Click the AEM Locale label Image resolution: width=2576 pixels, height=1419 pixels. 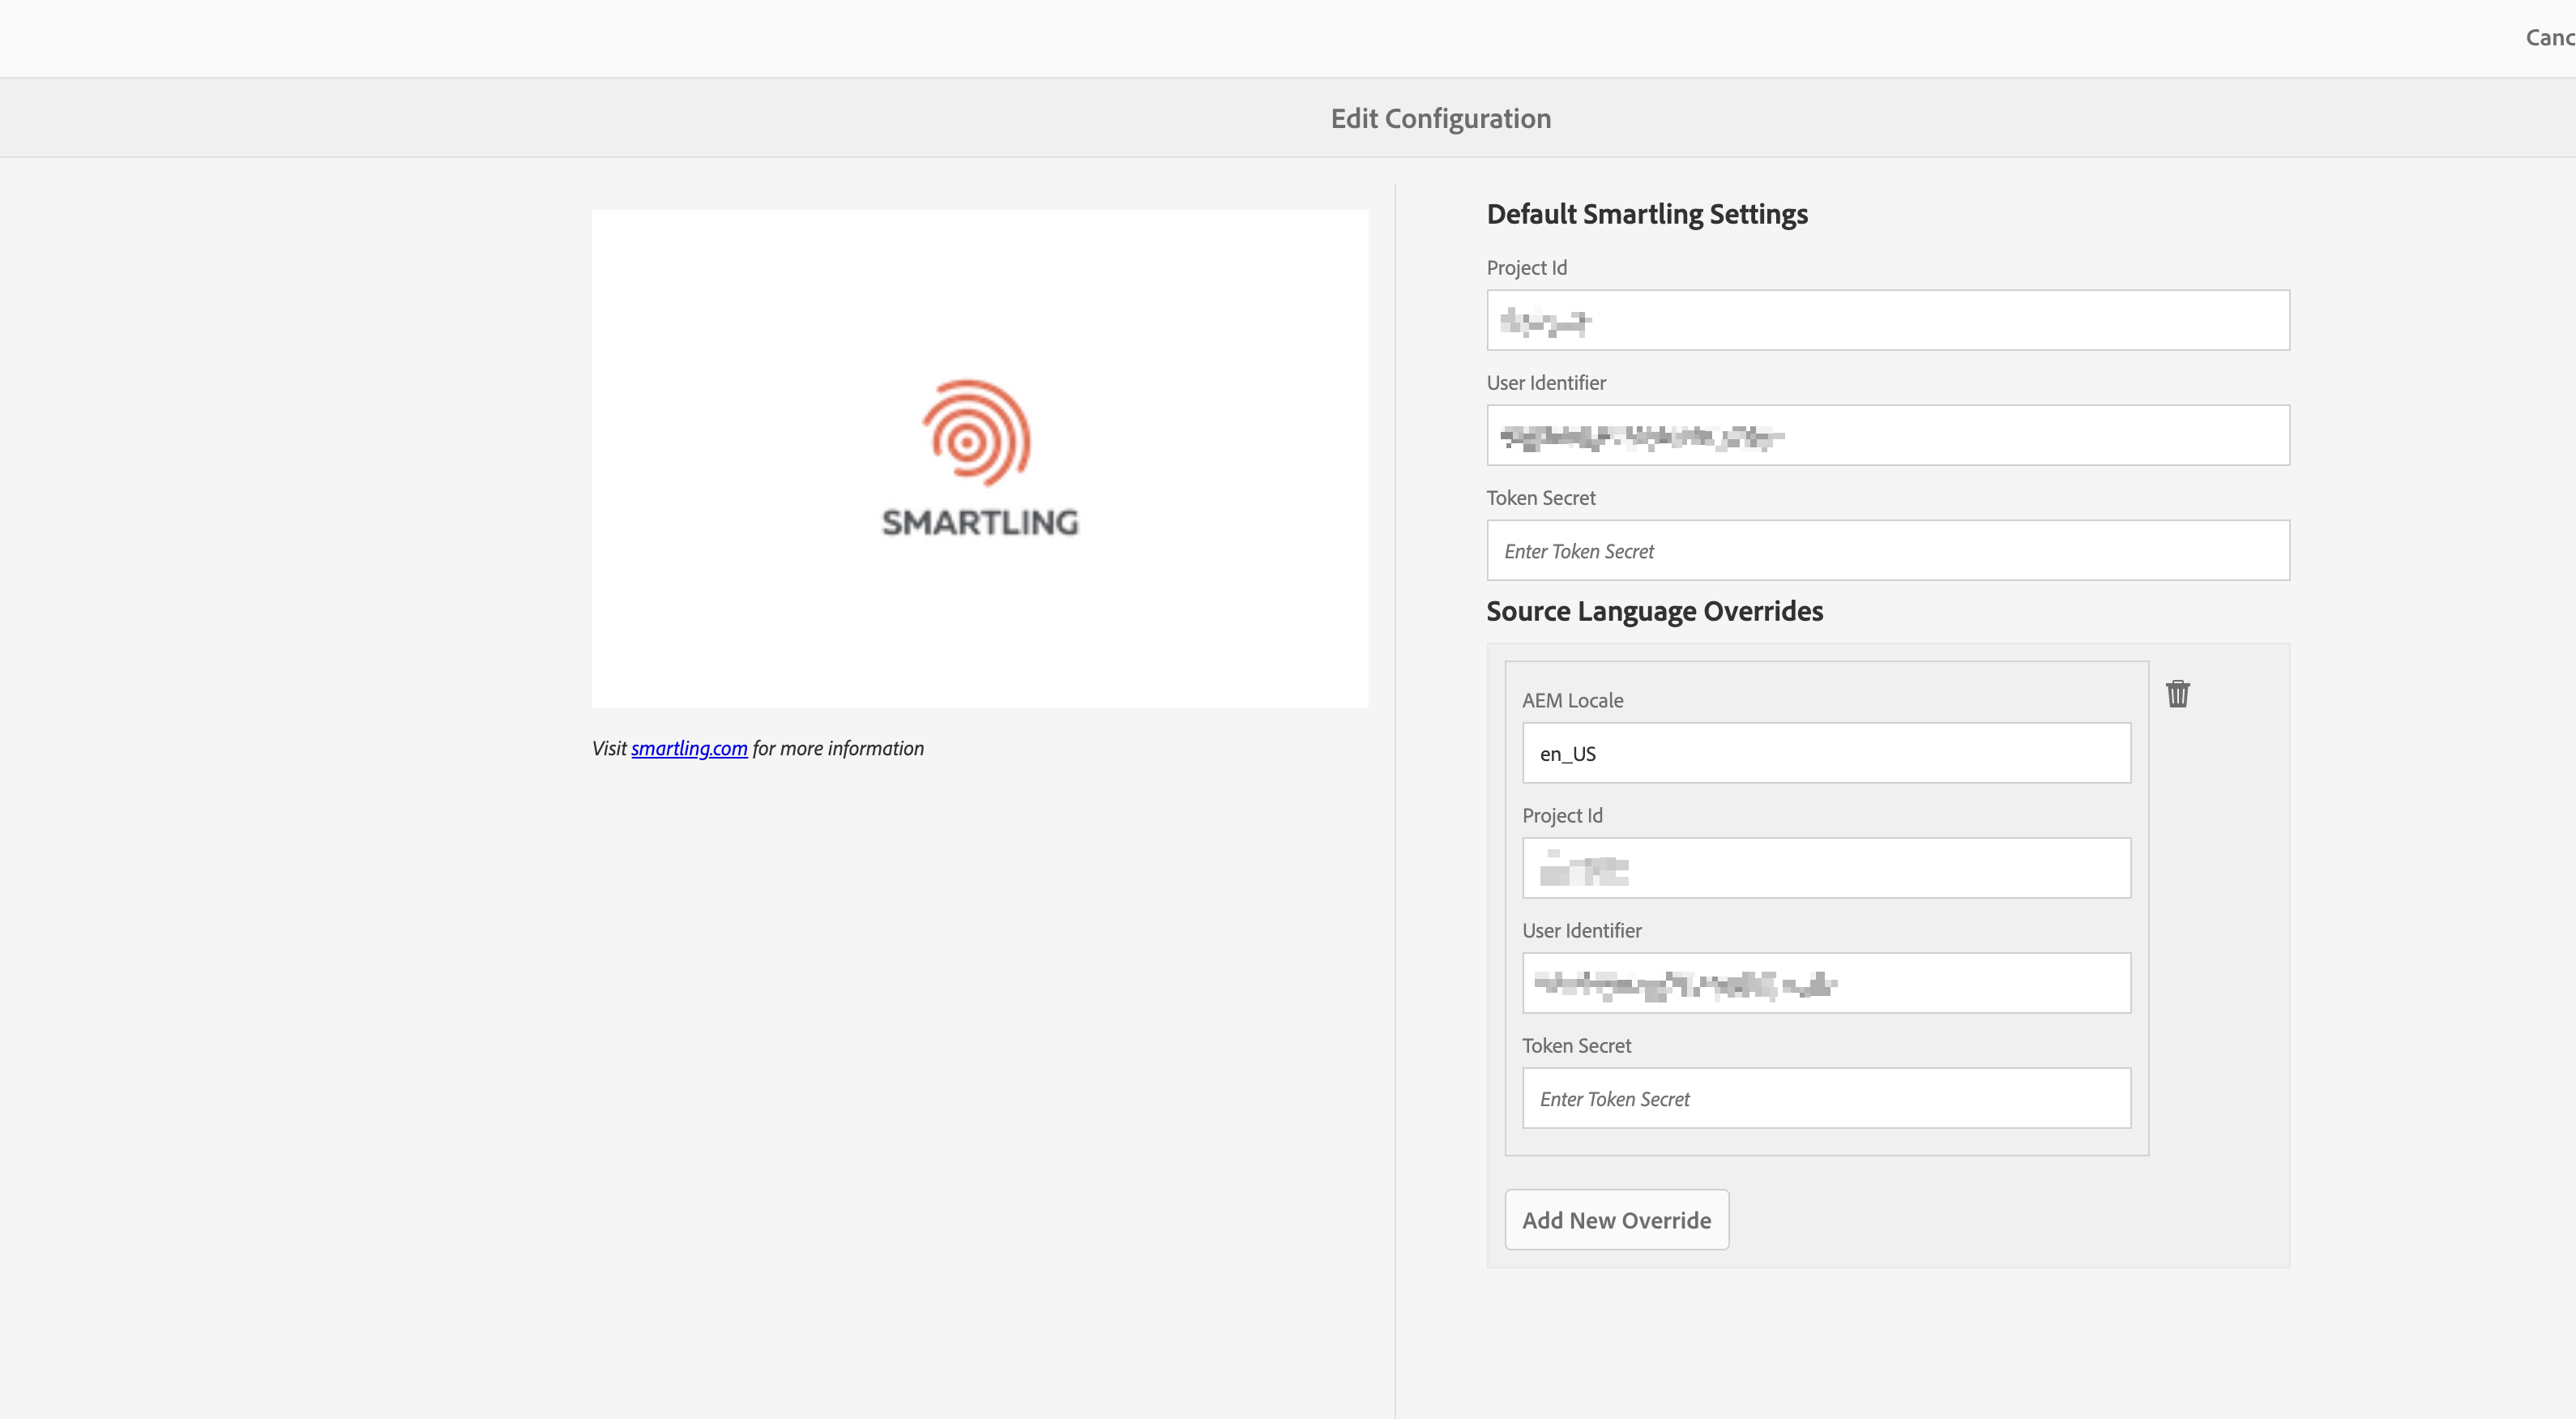point(1572,701)
